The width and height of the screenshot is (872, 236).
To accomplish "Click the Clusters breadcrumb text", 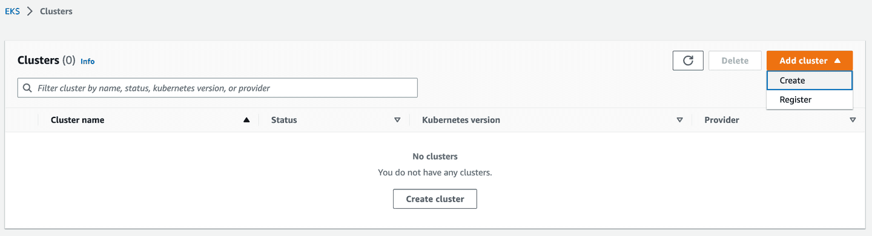I will [56, 11].
